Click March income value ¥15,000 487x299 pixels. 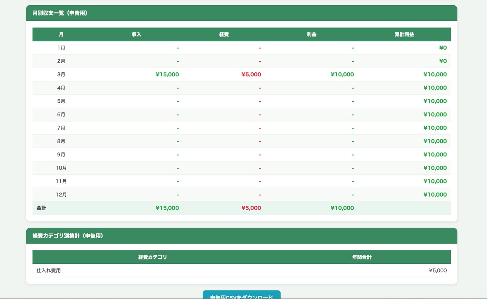coord(167,74)
